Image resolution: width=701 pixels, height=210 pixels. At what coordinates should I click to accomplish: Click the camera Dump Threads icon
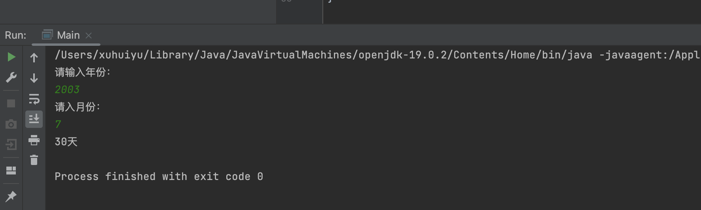11,124
